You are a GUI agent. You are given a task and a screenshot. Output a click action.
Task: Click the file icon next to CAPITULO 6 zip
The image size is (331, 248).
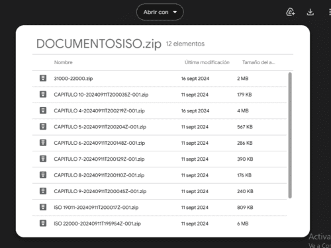pos(43,143)
